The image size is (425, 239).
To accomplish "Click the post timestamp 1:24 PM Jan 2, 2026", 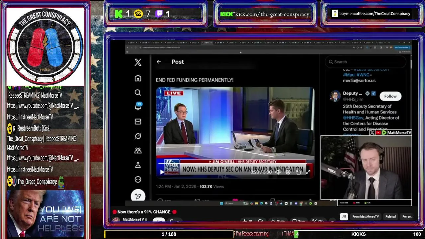I will pyautogui.click(x=176, y=187).
